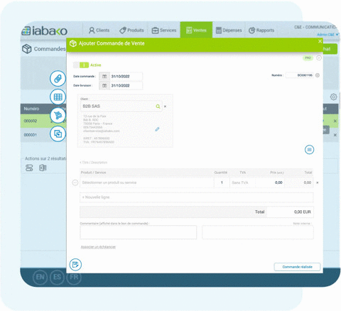Edit client address with pencil icon
The image size is (341, 311).
tap(157, 129)
